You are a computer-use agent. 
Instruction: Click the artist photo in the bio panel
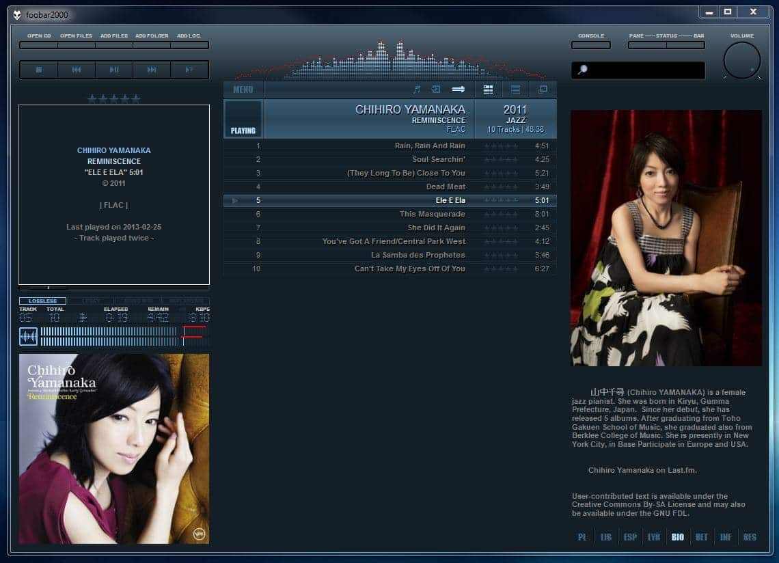click(666, 238)
